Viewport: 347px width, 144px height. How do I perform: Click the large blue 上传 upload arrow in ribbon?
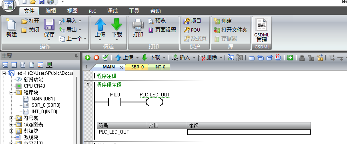pyautogui.click(x=100, y=24)
